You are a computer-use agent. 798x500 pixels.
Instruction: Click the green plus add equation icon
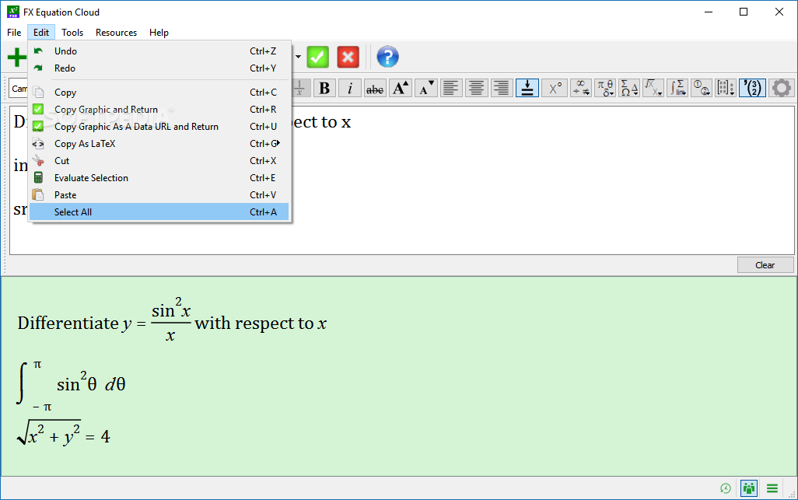tap(17, 57)
